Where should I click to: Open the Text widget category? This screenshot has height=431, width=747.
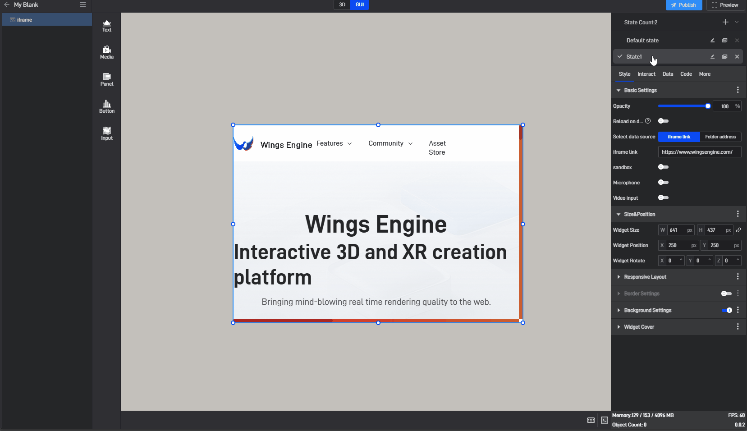pos(107,26)
